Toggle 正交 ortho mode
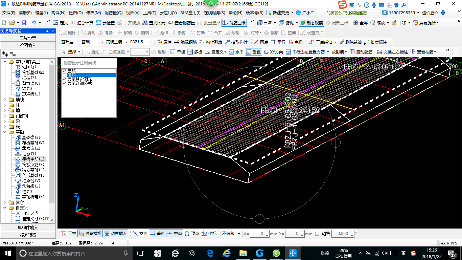Screen dimensions: 462x260 click(69, 234)
